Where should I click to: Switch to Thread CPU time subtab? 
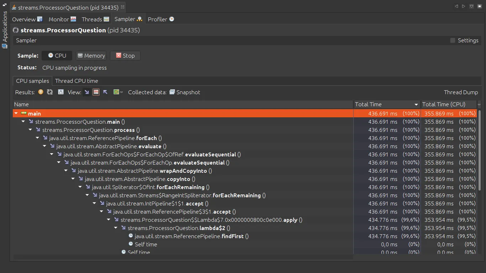click(76, 81)
